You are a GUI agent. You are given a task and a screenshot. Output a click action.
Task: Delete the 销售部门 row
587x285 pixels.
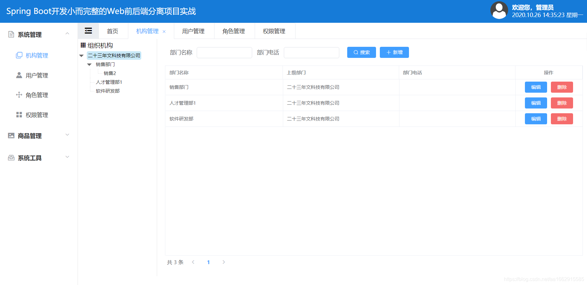coord(562,87)
